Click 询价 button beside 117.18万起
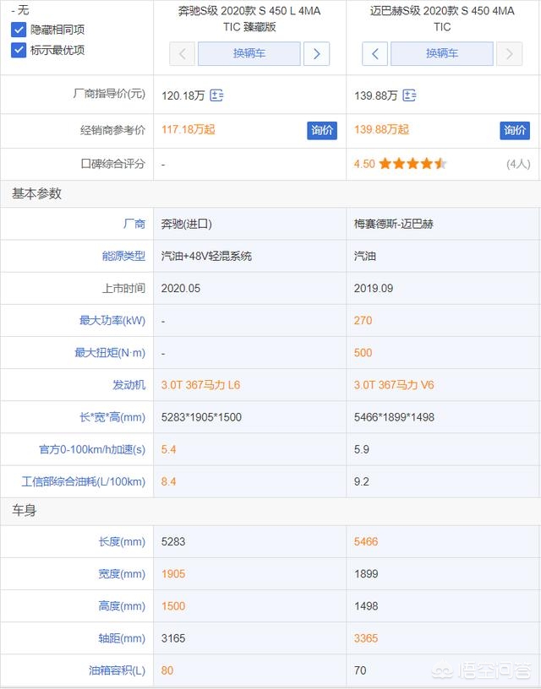541x689 pixels. point(322,131)
